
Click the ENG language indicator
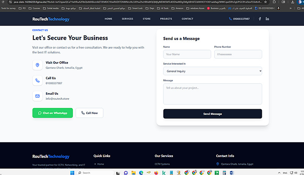tap(285, 173)
